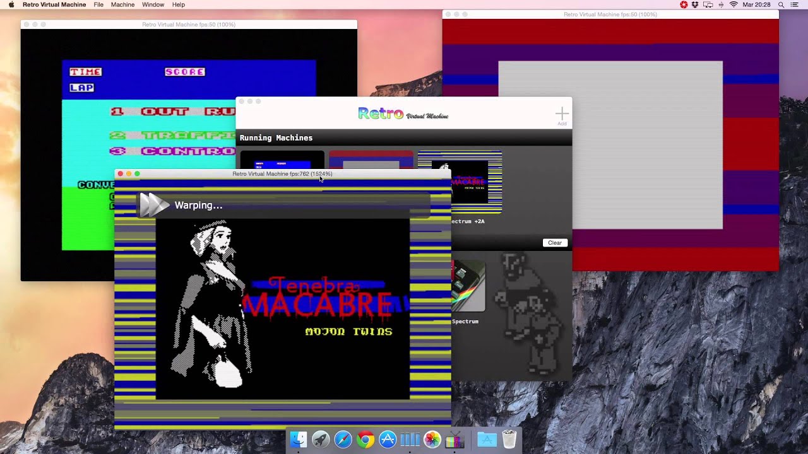Open the Trash in the Dock

click(x=509, y=439)
